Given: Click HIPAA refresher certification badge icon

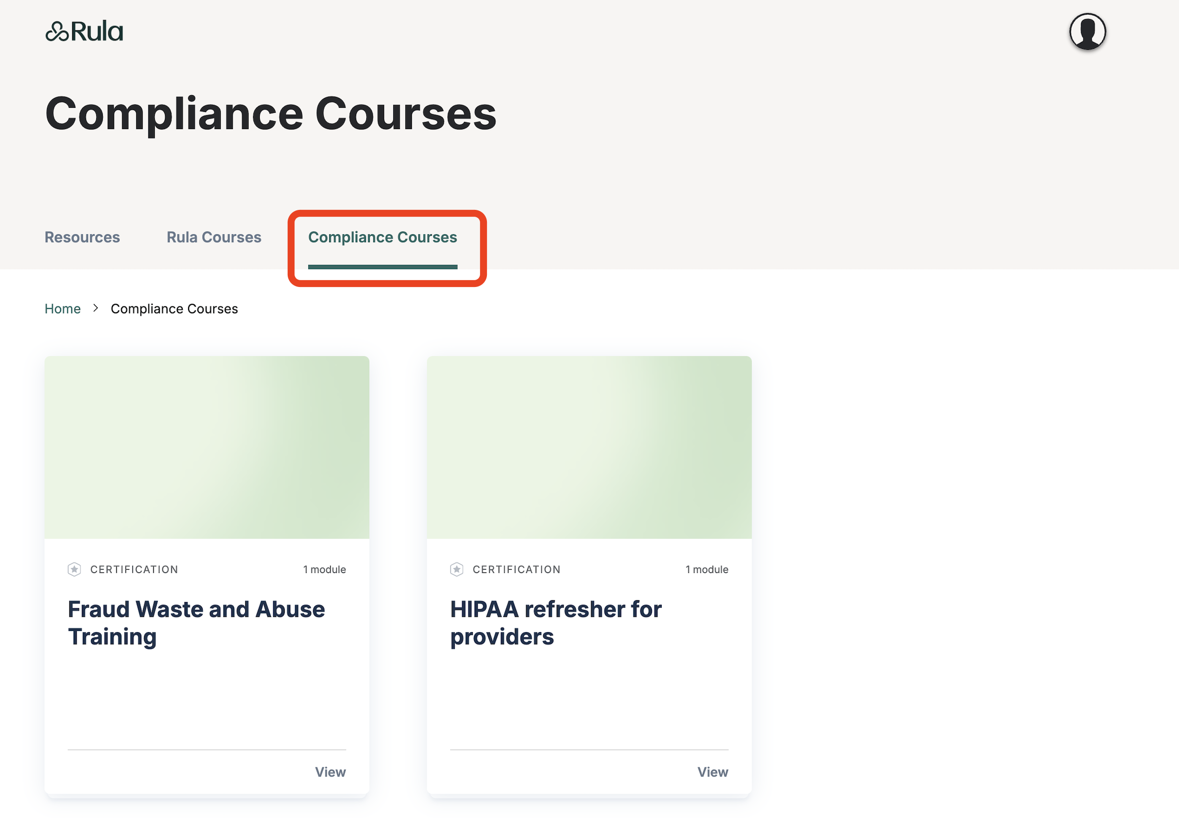Looking at the screenshot, I should tap(457, 570).
